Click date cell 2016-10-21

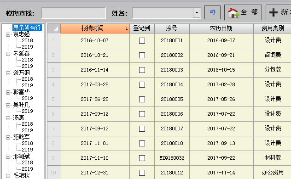click(95, 55)
